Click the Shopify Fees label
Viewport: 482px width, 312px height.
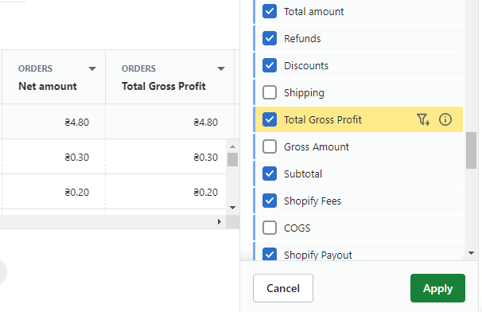[313, 201]
